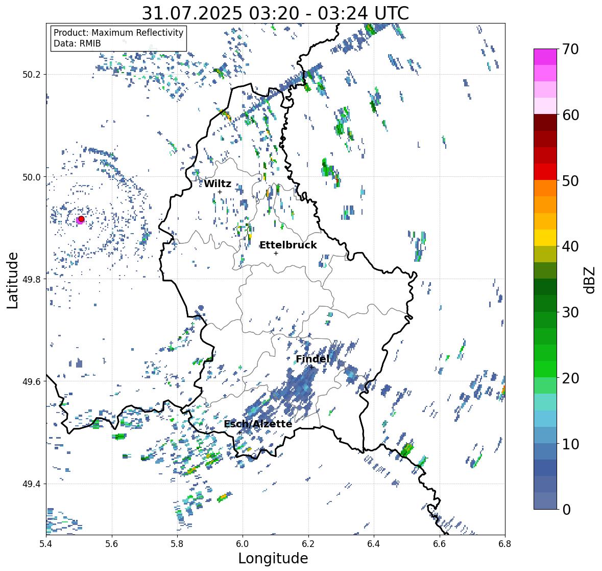Click the 6.4 longitude tick label

click(x=374, y=543)
